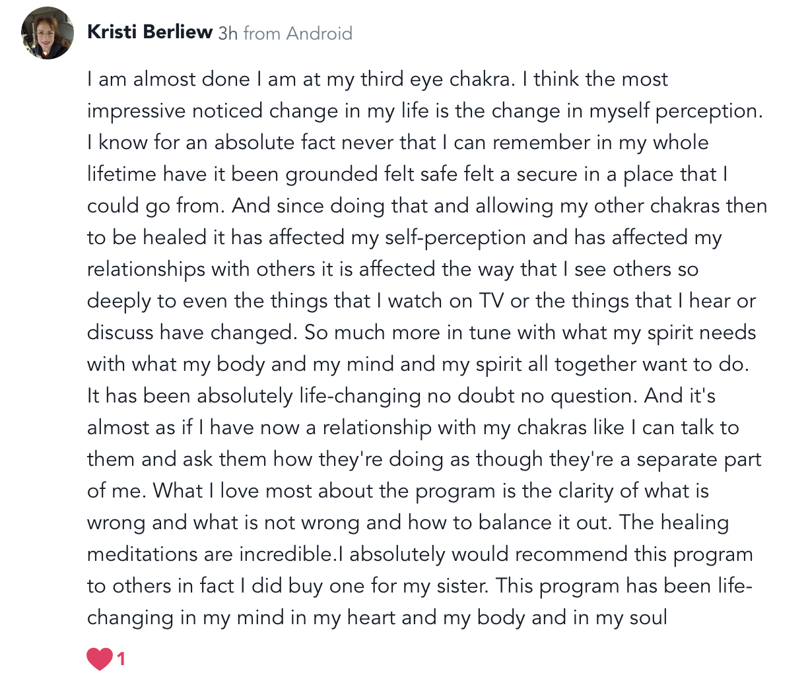Click the like count number 1
The height and width of the screenshot is (677, 808).
point(121,658)
